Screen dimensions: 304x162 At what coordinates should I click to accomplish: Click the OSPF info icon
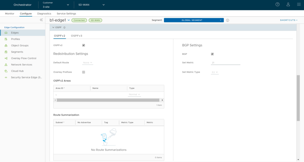pos(65,27)
